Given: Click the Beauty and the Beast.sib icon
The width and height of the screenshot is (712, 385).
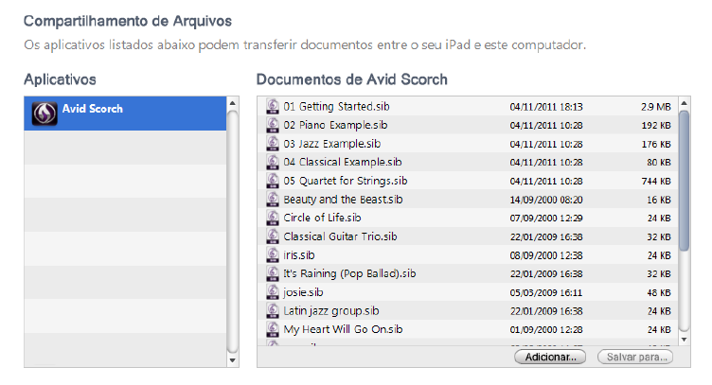Looking at the screenshot, I should coord(273,200).
